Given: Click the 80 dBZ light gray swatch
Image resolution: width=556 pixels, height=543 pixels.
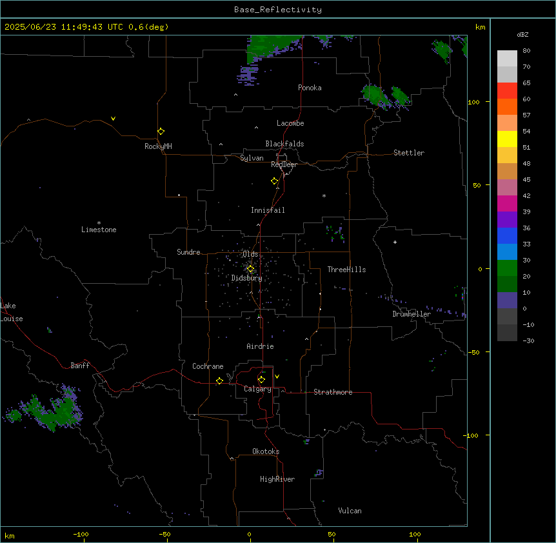Looking at the screenshot, I should coord(507,59).
